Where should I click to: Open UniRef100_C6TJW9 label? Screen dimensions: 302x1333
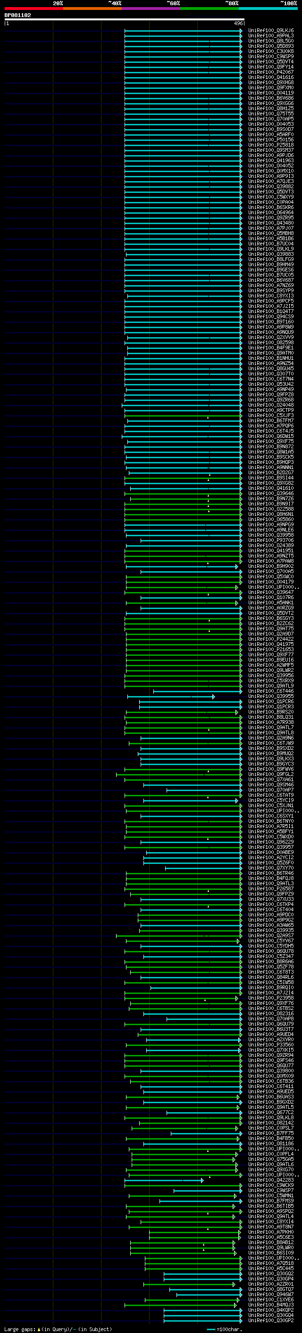tap(270, 743)
